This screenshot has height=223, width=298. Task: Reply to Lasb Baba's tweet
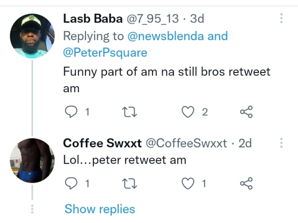click(71, 112)
